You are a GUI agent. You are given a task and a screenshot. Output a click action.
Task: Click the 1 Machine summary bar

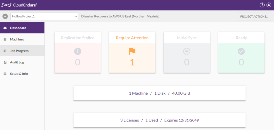tap(159, 93)
